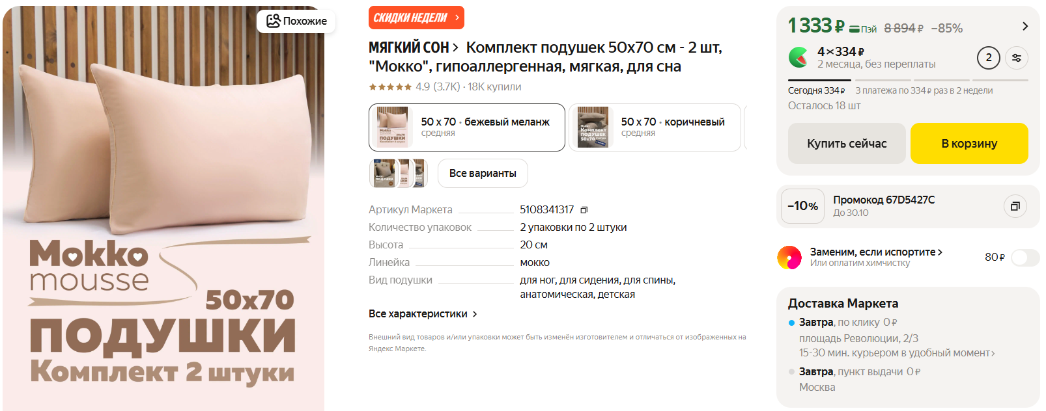1046x411 pixels.
Task: Expand price details chevron near -85%
Action: [1025, 26]
